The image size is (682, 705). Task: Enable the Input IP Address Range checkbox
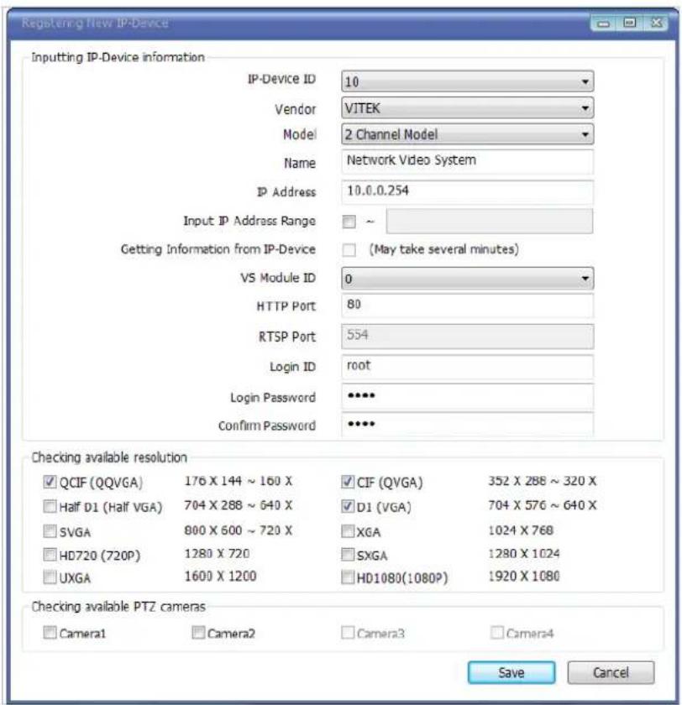pos(349,222)
